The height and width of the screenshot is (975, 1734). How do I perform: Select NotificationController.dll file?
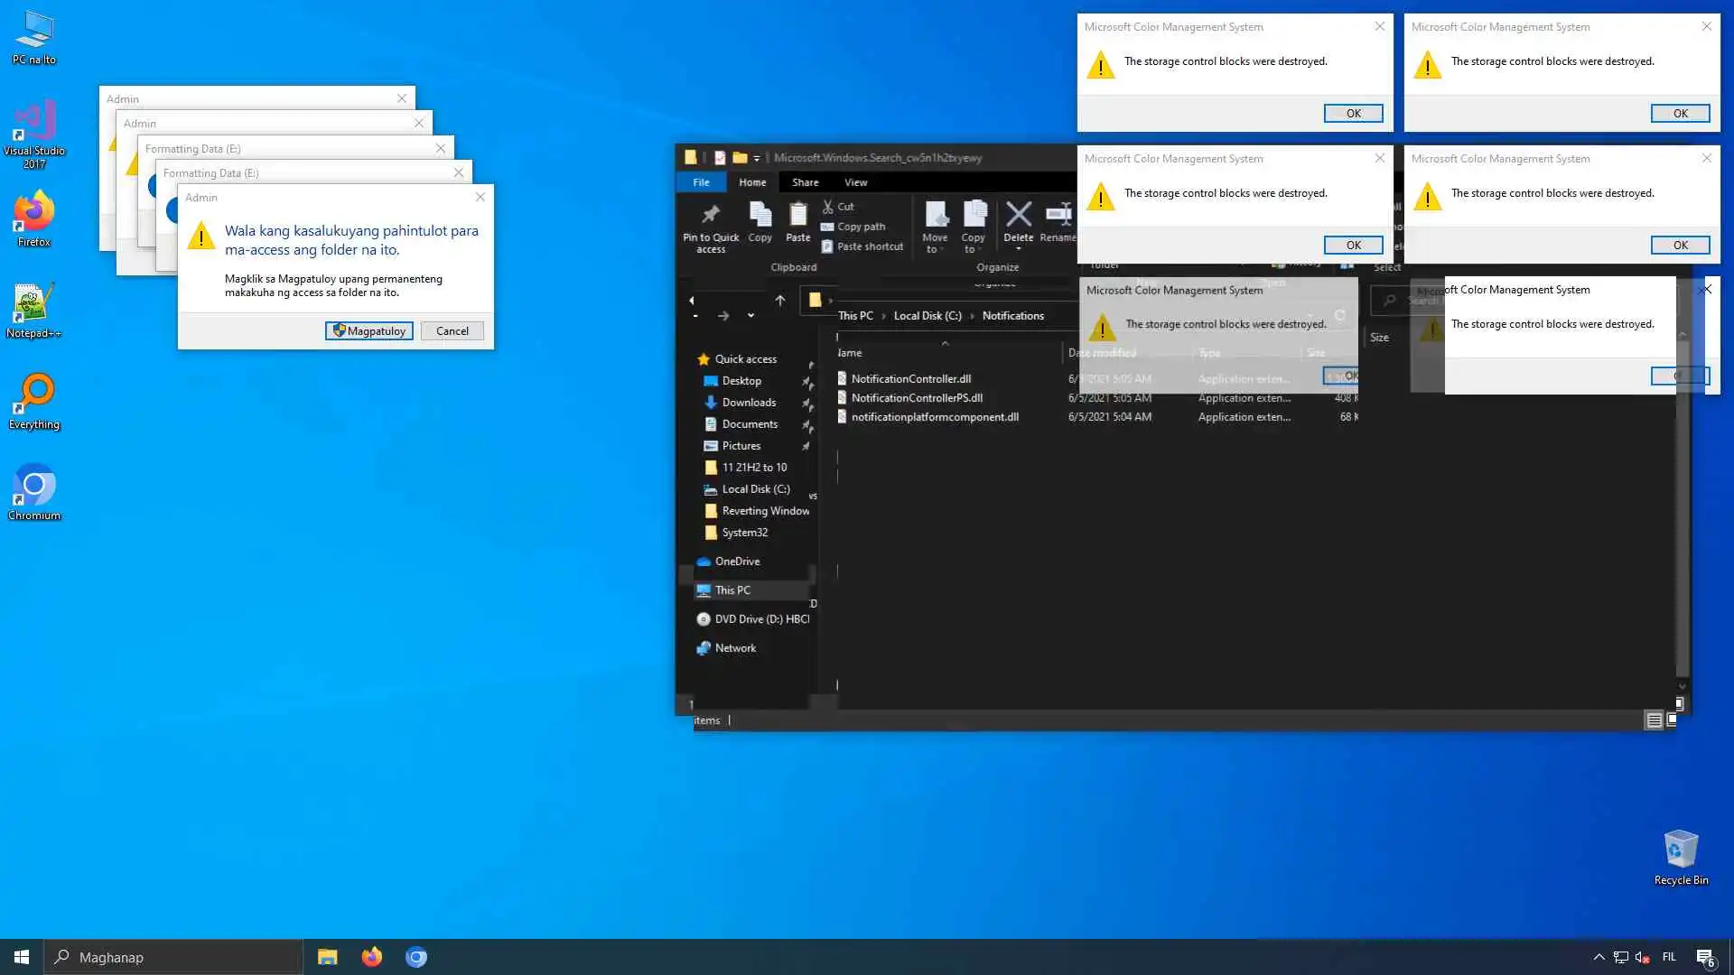click(x=910, y=379)
